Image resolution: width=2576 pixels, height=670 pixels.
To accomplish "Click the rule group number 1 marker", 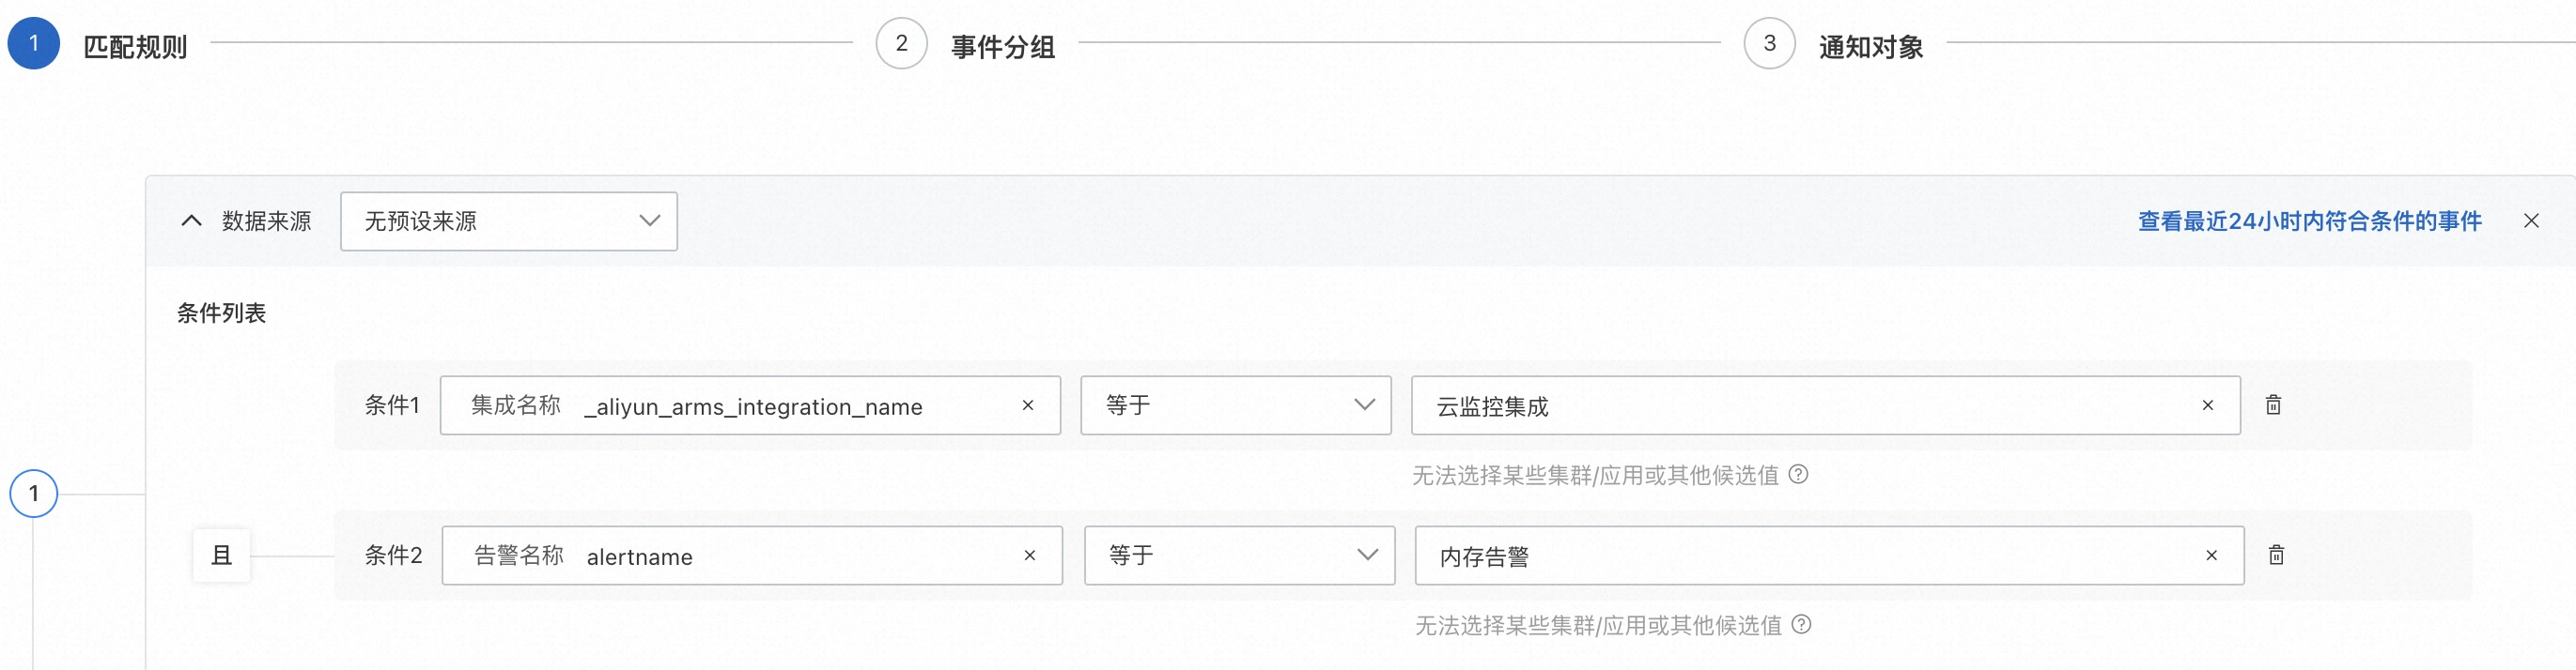I will pyautogui.click(x=34, y=494).
